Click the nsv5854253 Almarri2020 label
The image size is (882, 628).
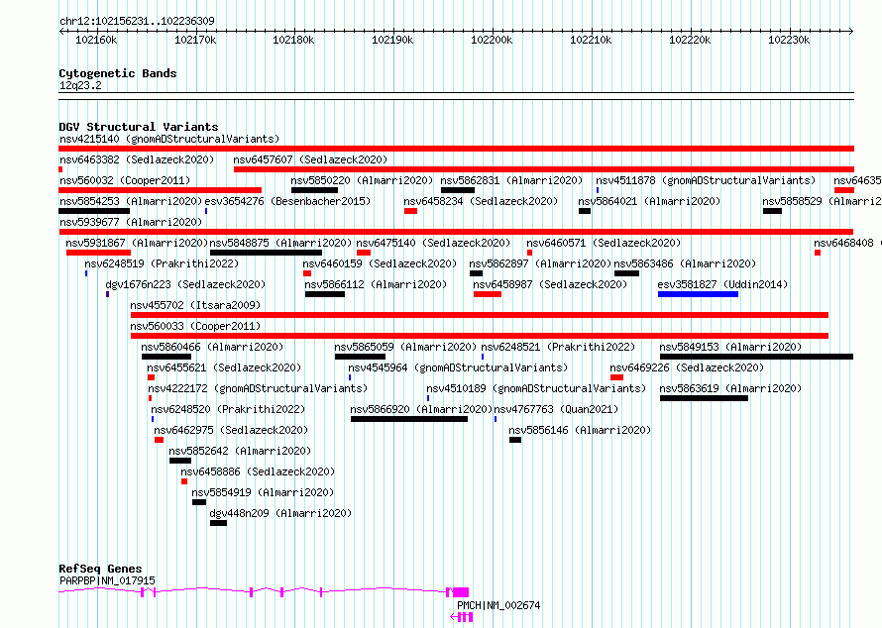click(x=131, y=201)
